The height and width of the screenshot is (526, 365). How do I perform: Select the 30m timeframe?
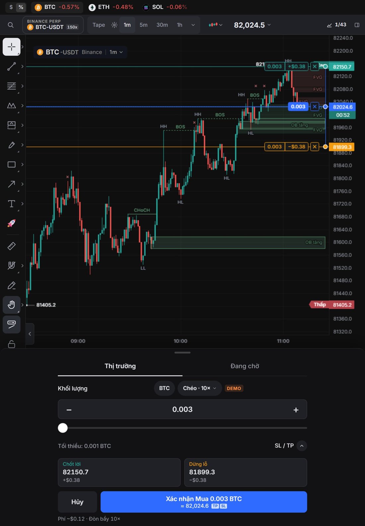(x=162, y=25)
